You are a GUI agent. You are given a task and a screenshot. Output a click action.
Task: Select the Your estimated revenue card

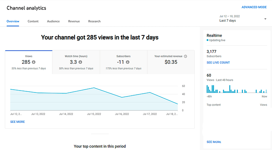tap(171, 62)
